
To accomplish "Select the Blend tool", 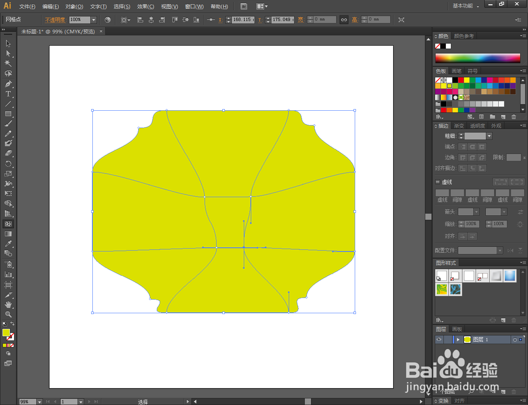I will 8,254.
